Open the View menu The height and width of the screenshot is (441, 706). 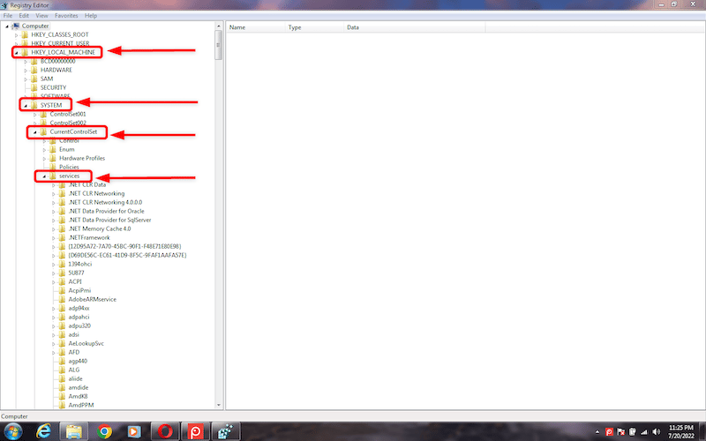coord(41,15)
